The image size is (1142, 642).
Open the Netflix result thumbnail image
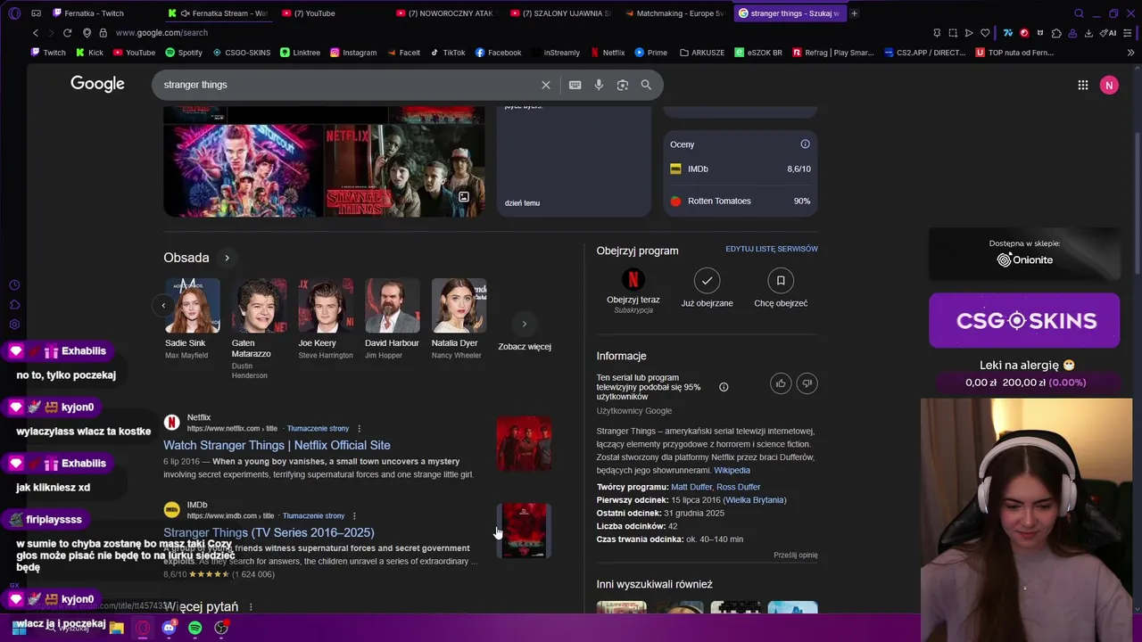coord(524,443)
